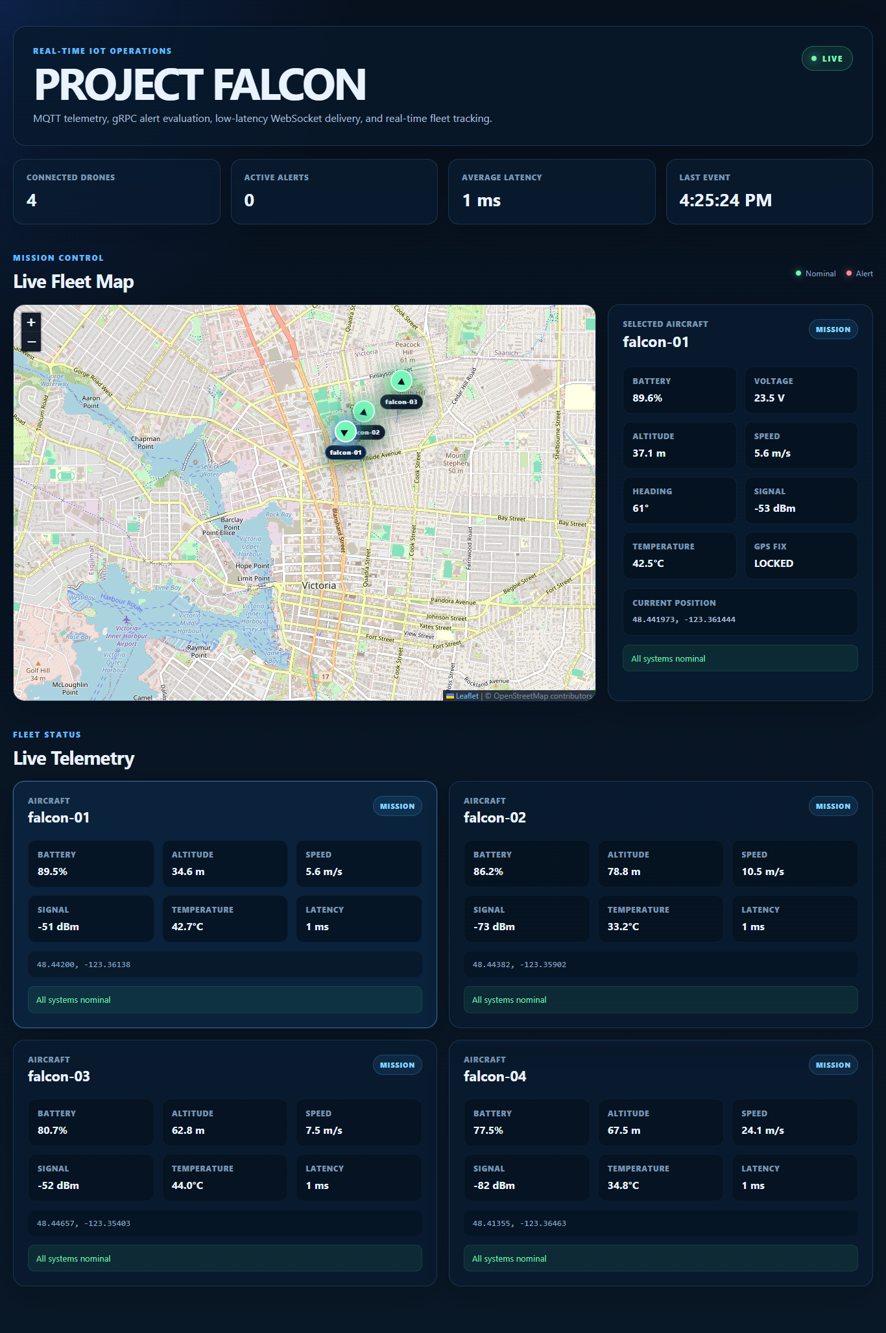Click the Active Alerts stat card
Image resolution: width=886 pixels, height=1333 pixels.
(x=334, y=192)
